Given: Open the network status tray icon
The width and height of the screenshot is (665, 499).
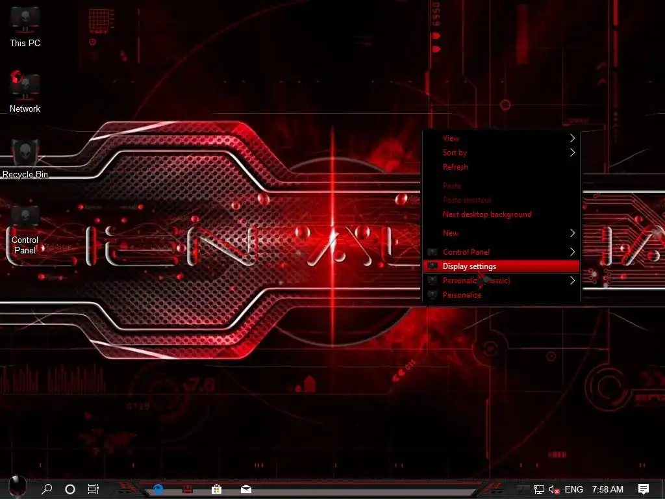Looking at the screenshot, I should [x=538, y=489].
